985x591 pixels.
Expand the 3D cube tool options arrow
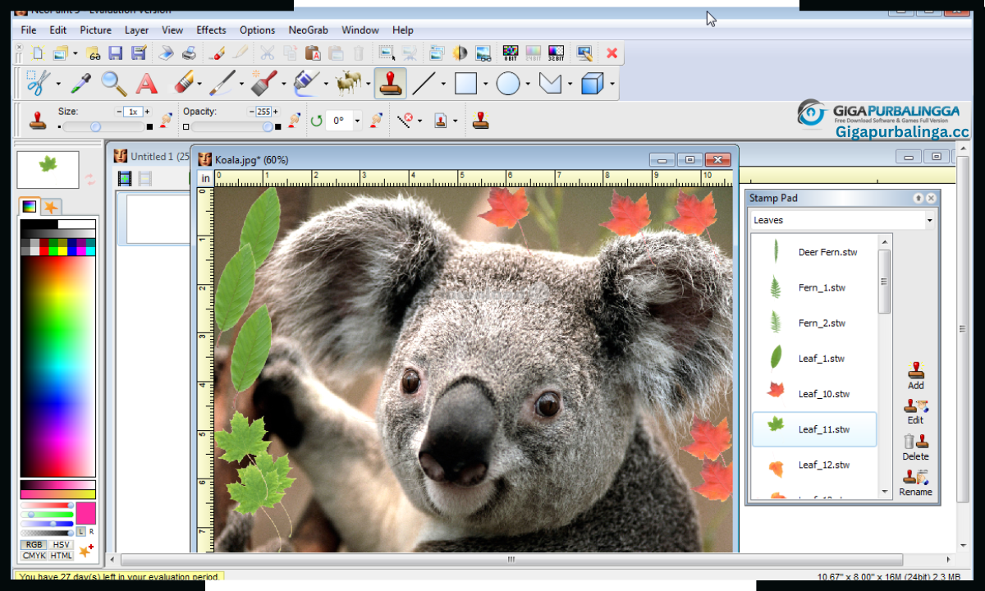[x=612, y=84]
